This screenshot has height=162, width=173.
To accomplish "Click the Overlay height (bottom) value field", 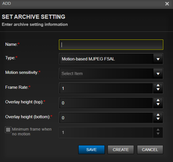I will pos(106,118).
